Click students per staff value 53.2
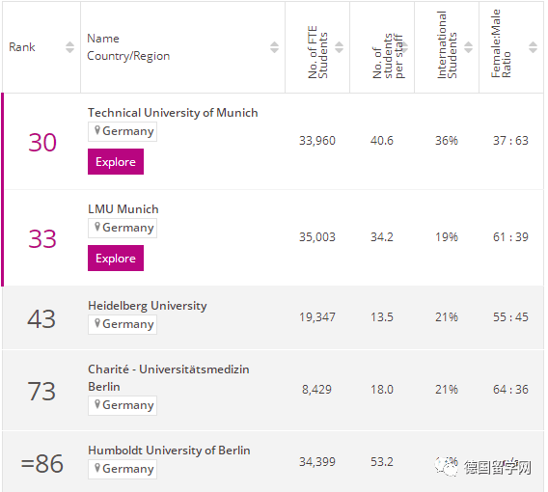 point(382,461)
